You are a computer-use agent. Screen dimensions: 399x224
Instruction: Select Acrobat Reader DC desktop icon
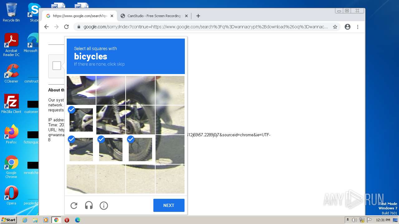[x=11, y=44]
